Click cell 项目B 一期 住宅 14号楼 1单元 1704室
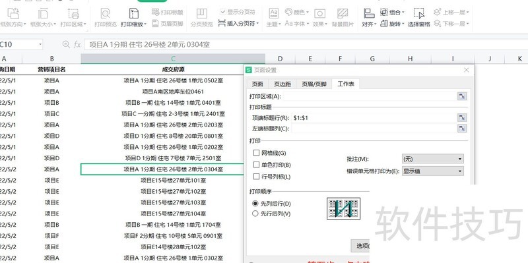 tap(173, 225)
